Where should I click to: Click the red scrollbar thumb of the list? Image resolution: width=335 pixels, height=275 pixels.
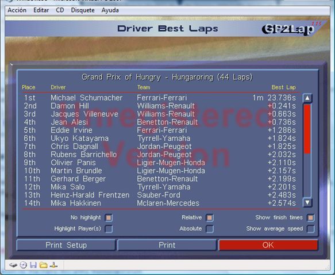point(307,129)
